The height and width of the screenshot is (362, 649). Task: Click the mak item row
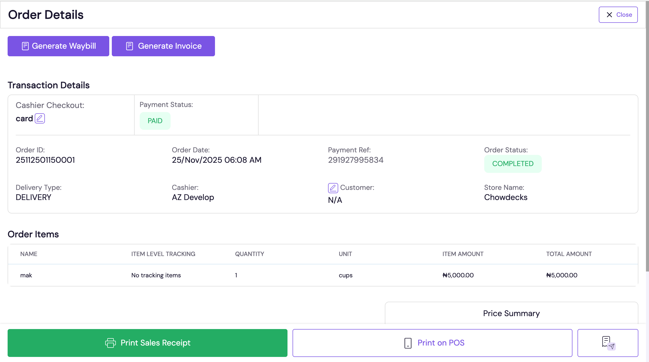[26, 275]
